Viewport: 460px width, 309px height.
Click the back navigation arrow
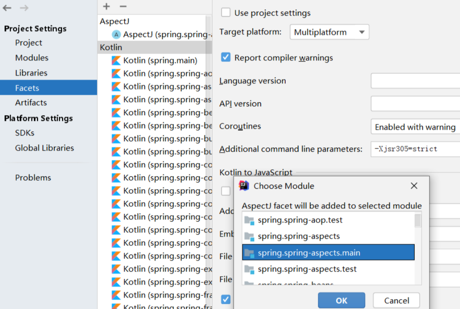point(7,7)
